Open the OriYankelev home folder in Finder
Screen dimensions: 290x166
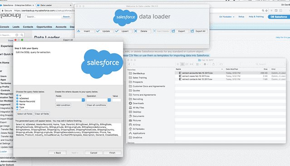(x=138, y=129)
